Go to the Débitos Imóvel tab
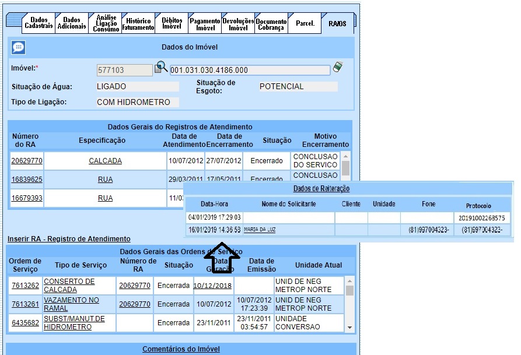The width and height of the screenshot is (521, 355). [x=172, y=24]
